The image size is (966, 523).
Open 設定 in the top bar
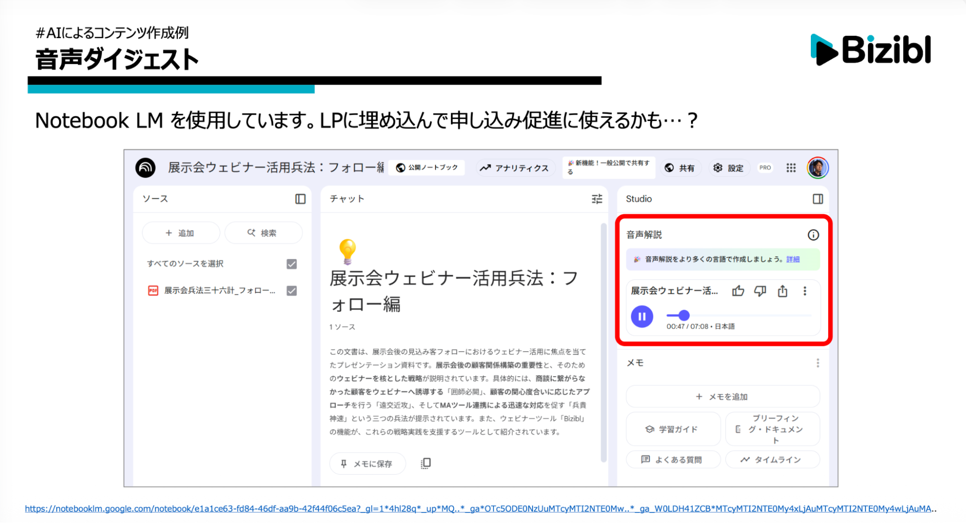coord(729,168)
